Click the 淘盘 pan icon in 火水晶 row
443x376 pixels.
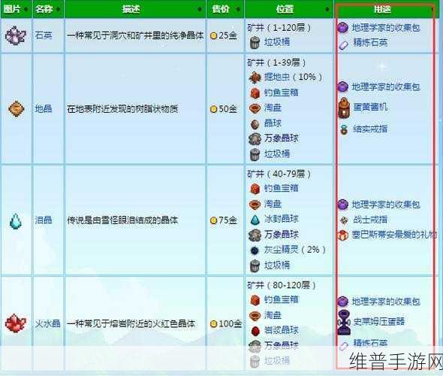tap(255, 315)
